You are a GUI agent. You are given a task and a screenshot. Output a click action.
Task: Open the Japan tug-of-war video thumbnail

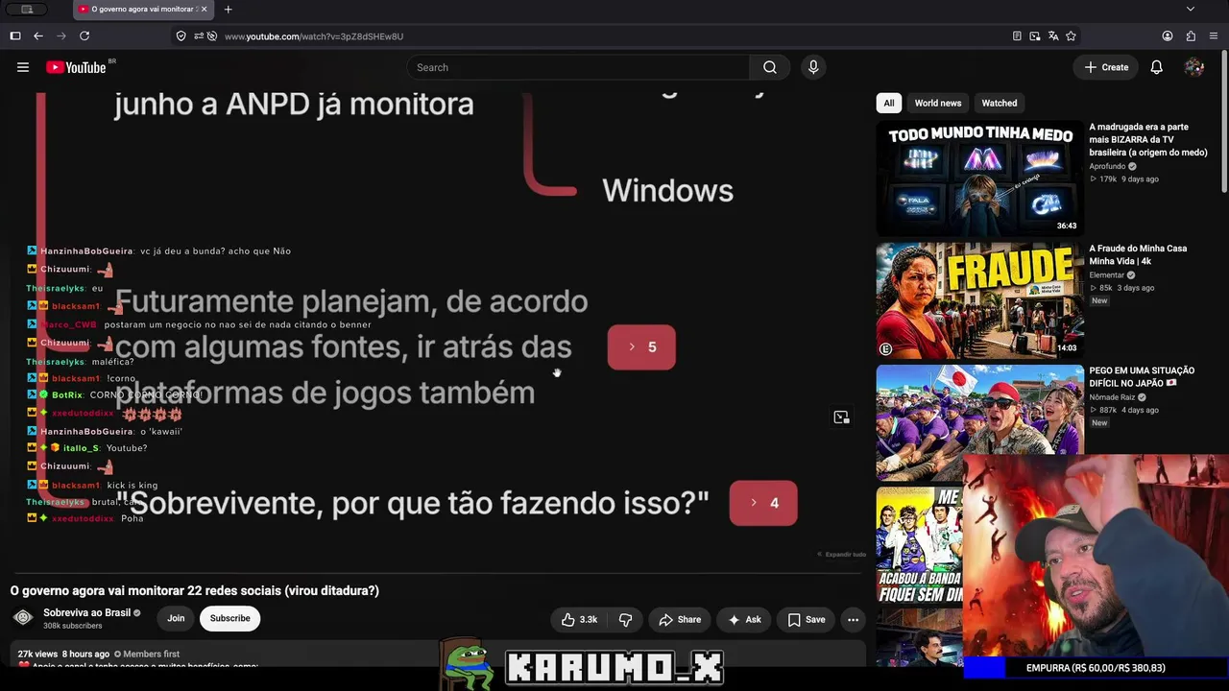click(x=979, y=422)
